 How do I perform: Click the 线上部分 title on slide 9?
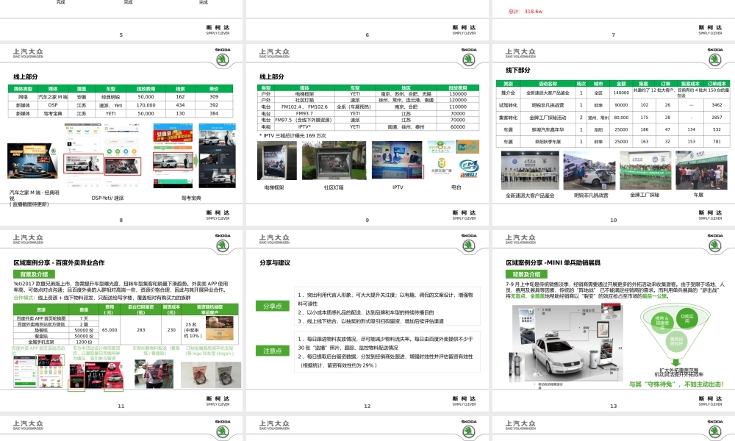pyautogui.click(x=271, y=77)
